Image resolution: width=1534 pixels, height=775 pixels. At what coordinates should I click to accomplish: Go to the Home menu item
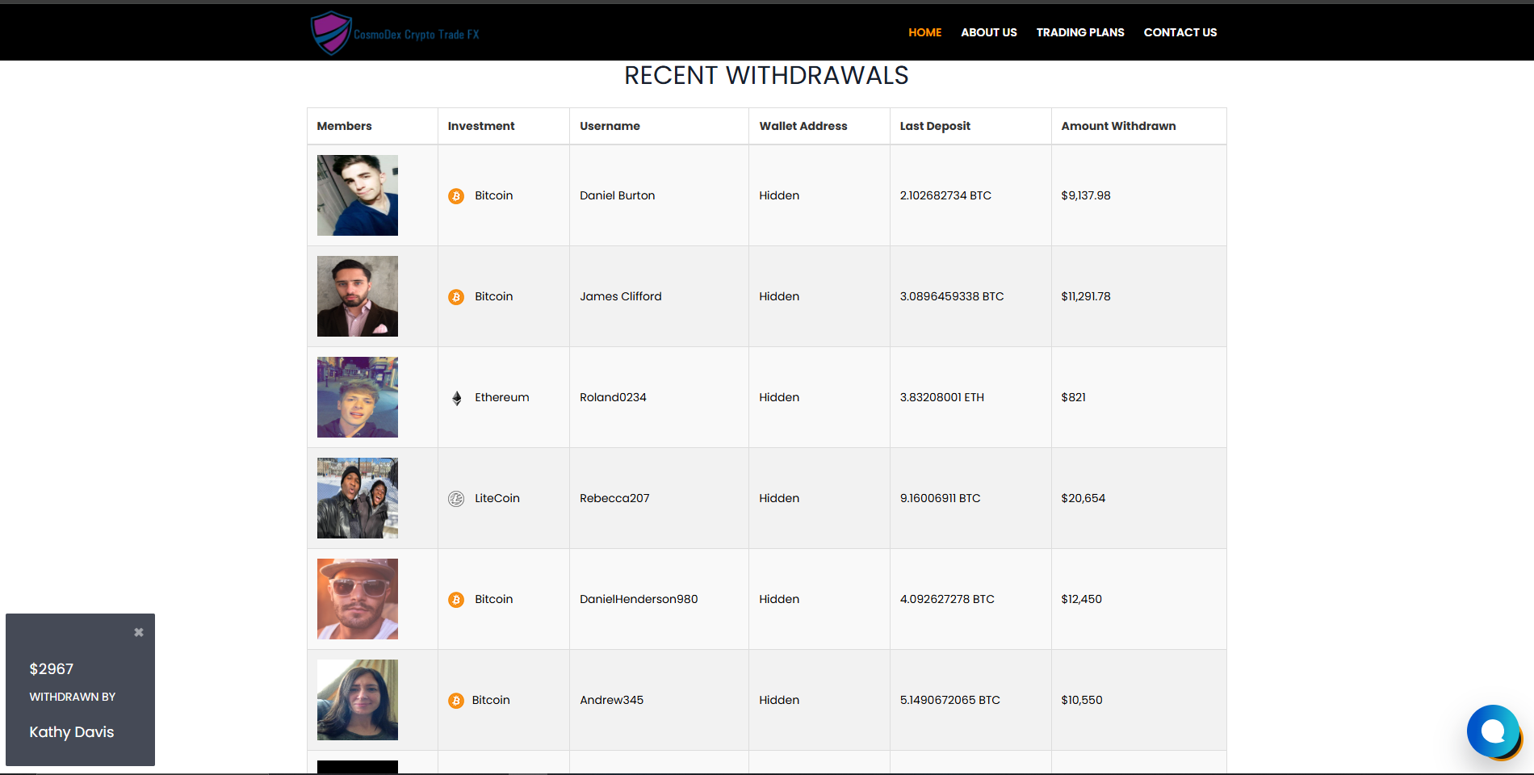924,32
